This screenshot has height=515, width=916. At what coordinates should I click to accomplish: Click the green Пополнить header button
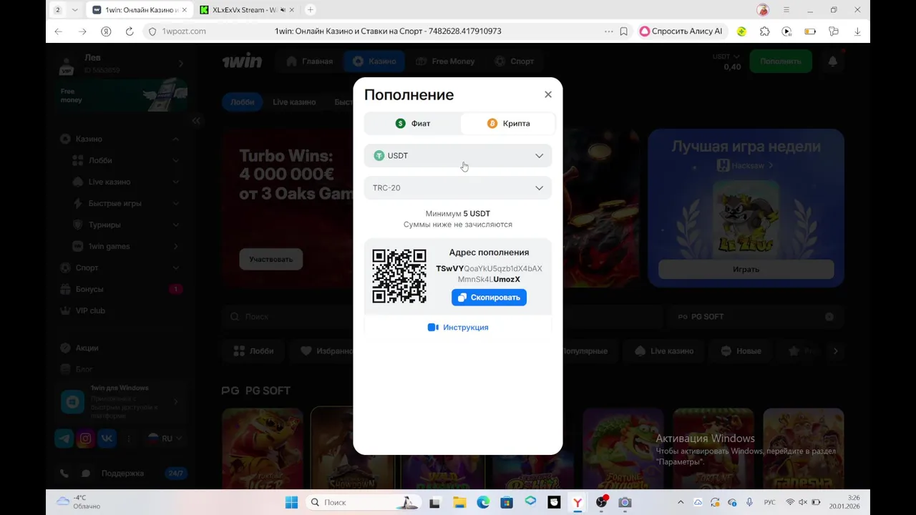781,62
